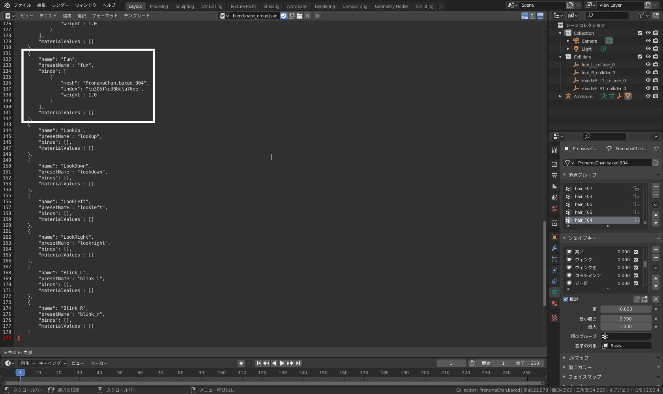This screenshot has height=394, width=663.
Task: Jump to the timeline start frame
Action: point(258,363)
